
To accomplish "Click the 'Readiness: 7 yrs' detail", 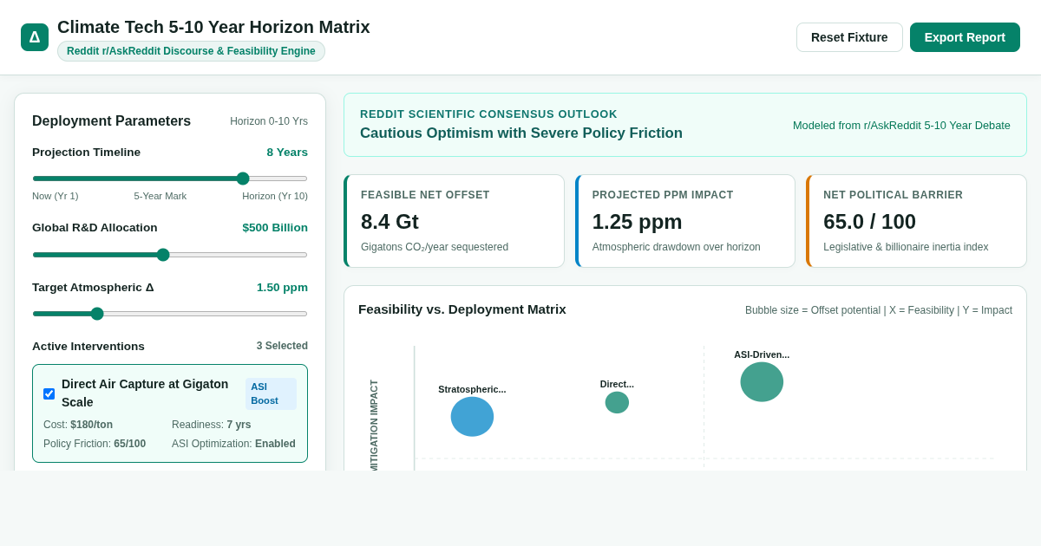I will [x=212, y=425].
